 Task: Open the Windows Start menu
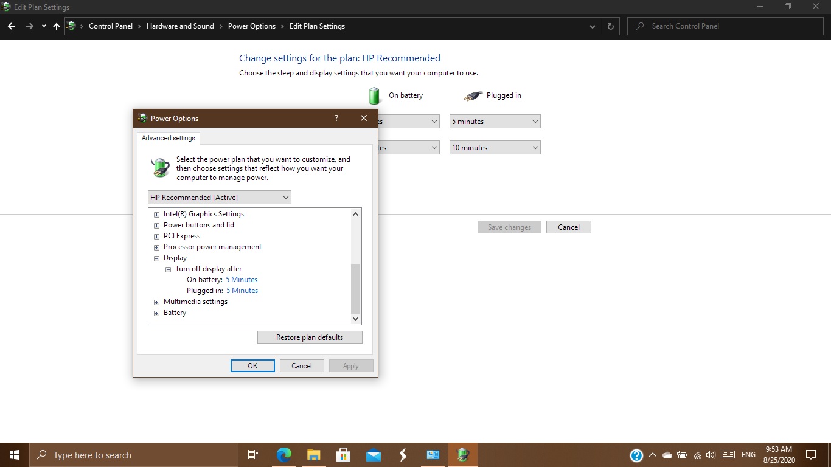point(15,455)
